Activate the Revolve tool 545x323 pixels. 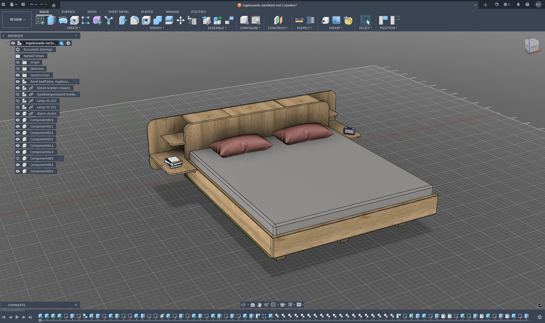click(63, 20)
